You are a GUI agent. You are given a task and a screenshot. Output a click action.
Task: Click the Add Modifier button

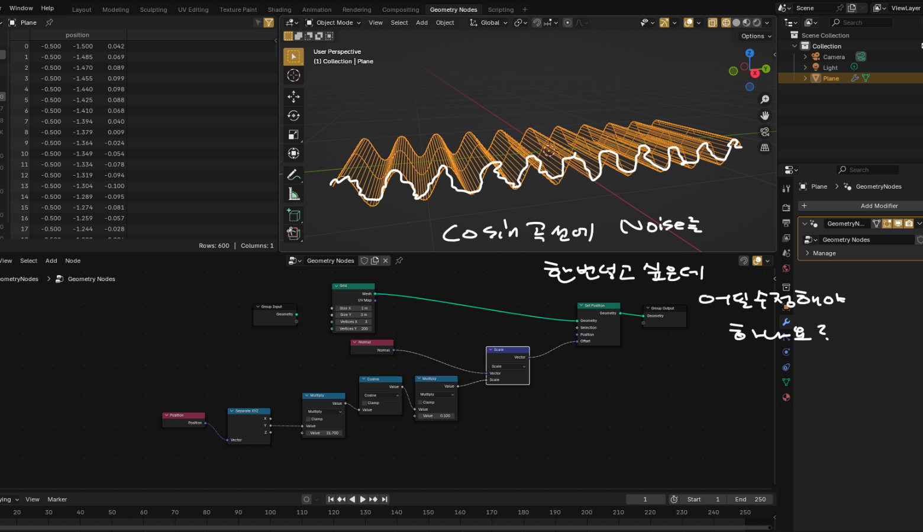(860, 206)
